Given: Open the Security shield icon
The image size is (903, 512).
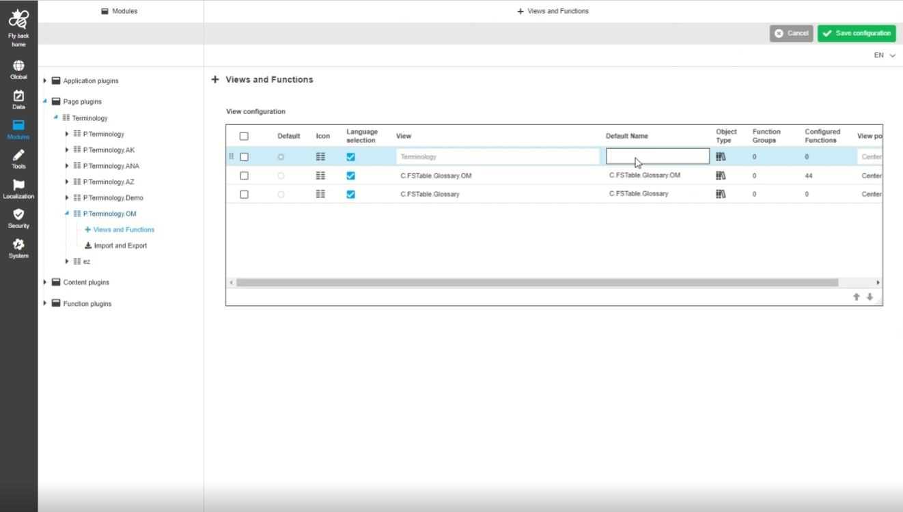Looking at the screenshot, I should pos(18,215).
